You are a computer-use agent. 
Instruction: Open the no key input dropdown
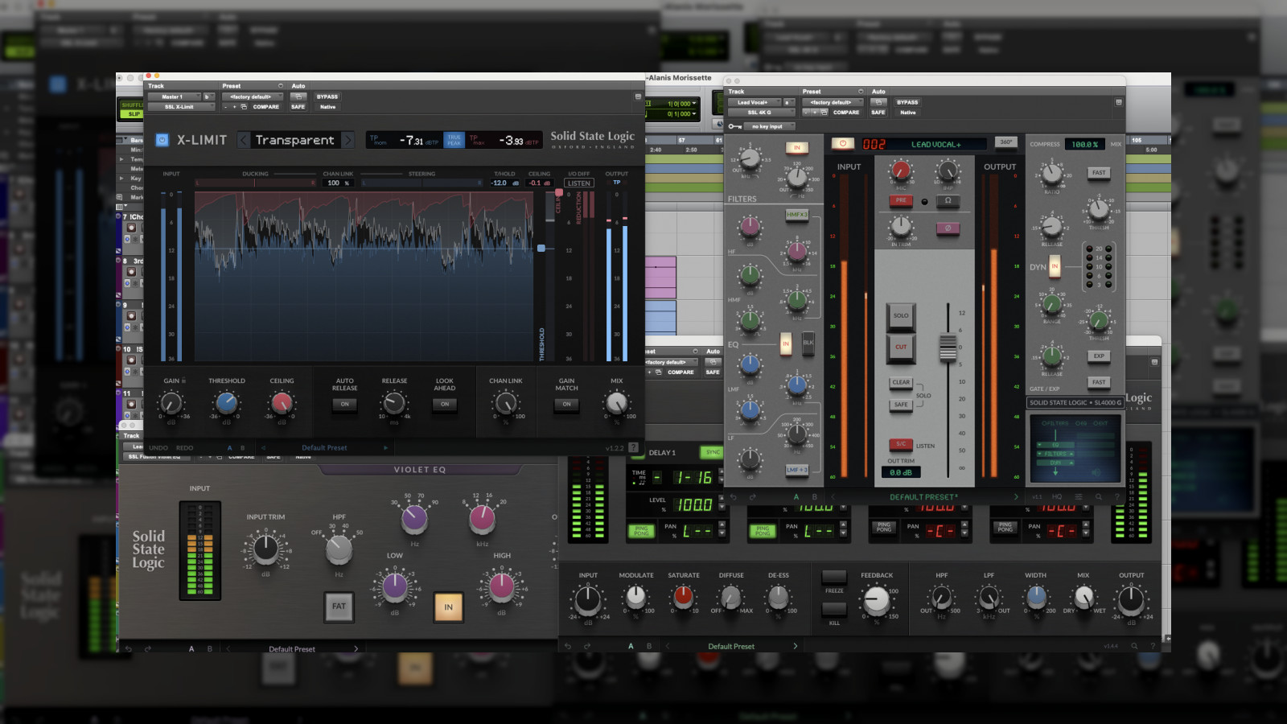770,126
